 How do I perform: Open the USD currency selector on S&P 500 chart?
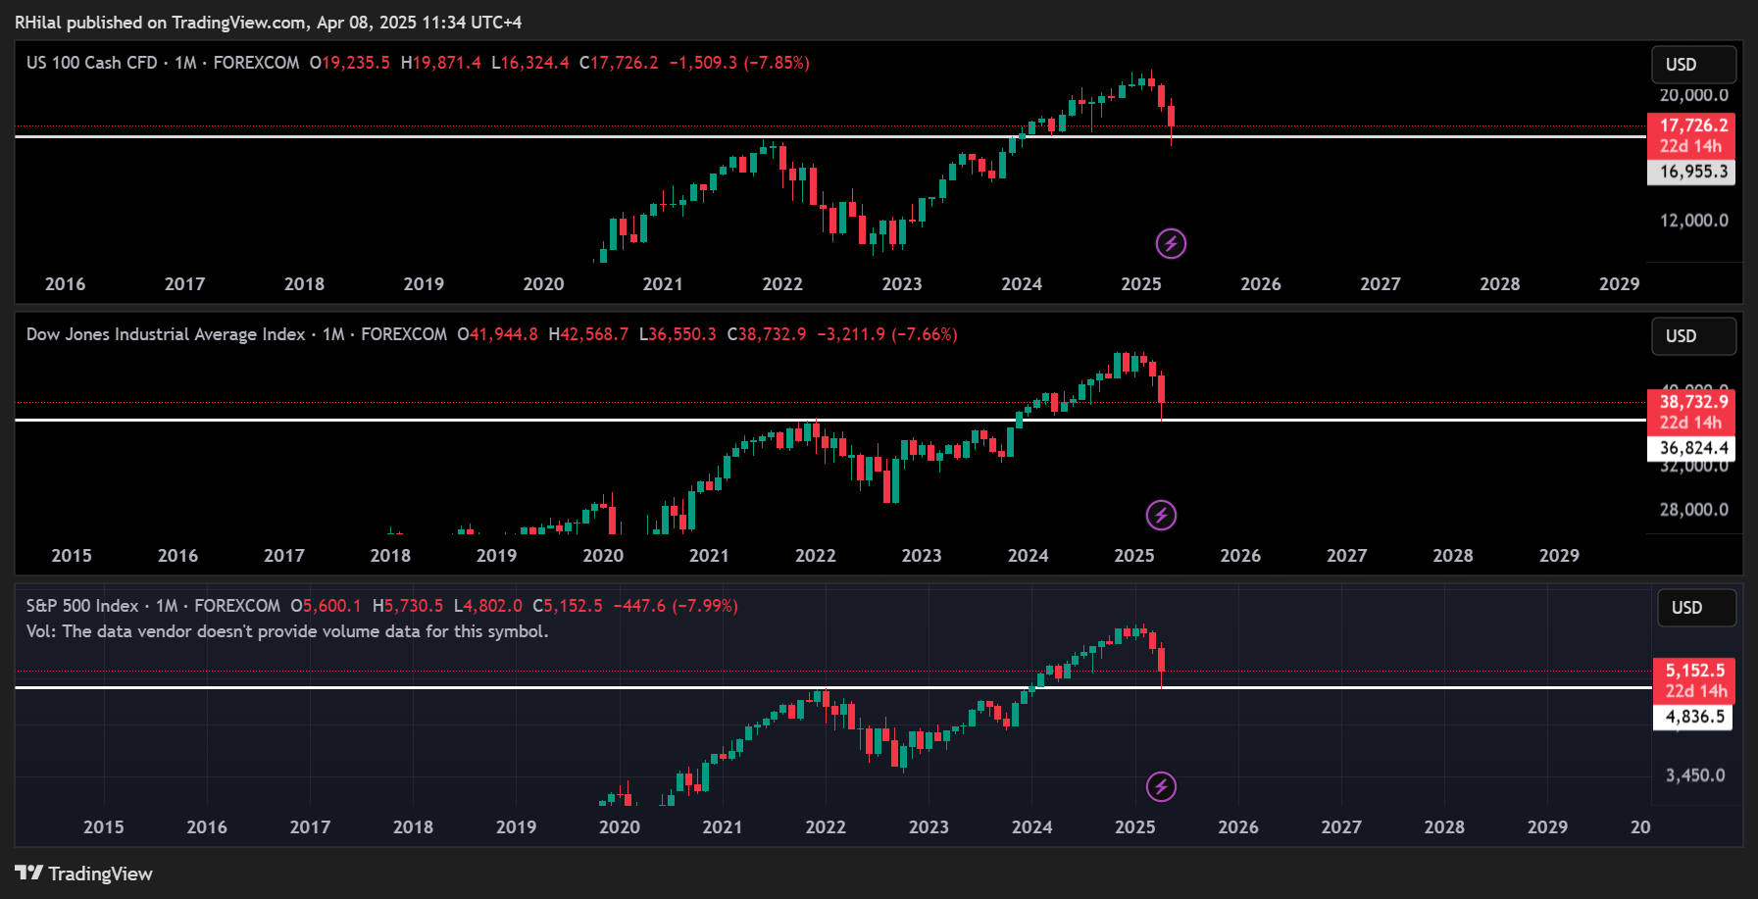coord(1696,608)
